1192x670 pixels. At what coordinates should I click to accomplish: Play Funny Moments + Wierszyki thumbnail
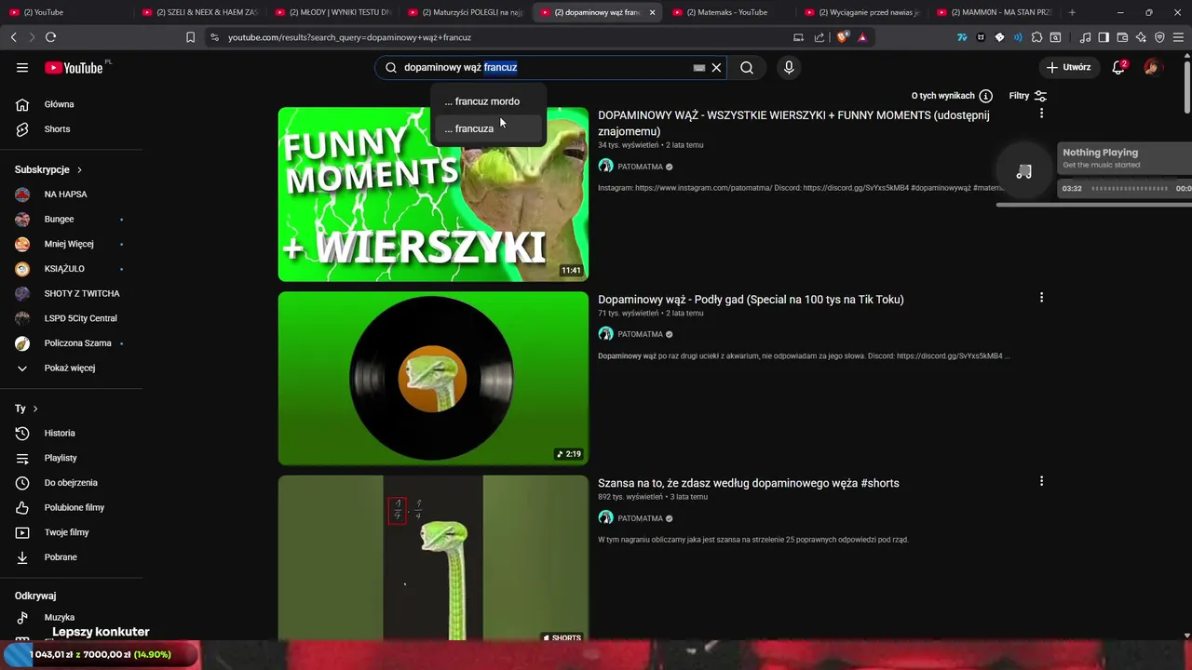tap(433, 194)
